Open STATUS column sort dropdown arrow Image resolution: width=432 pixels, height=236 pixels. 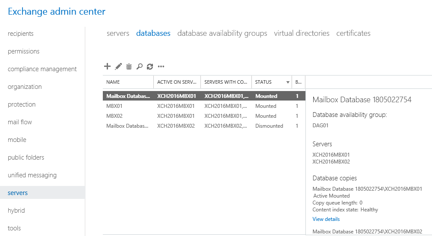[288, 82]
